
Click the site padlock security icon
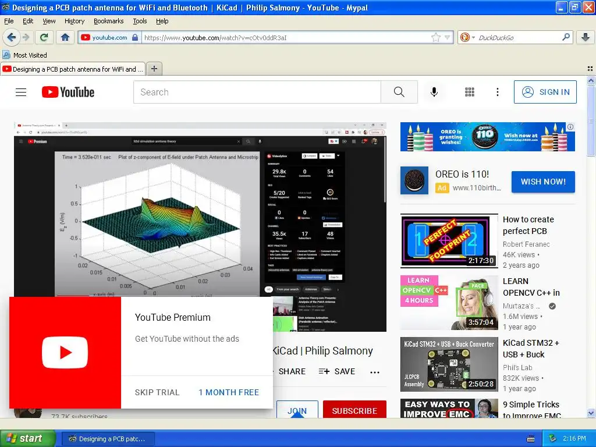pyautogui.click(x=135, y=37)
